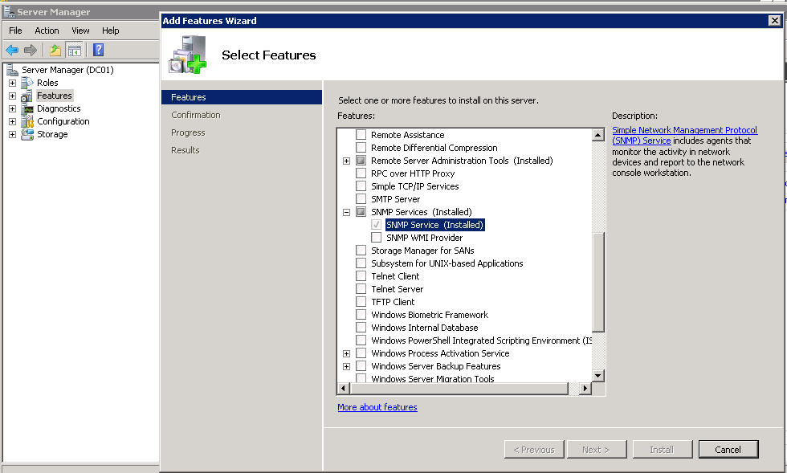Expand Windows Server Backup Features
Screen dimensions: 787x473
click(x=346, y=366)
